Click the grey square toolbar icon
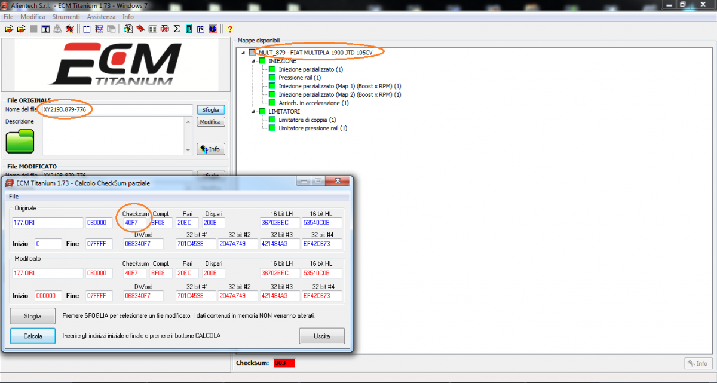Image resolution: width=717 pixels, height=383 pixels. click(33, 29)
